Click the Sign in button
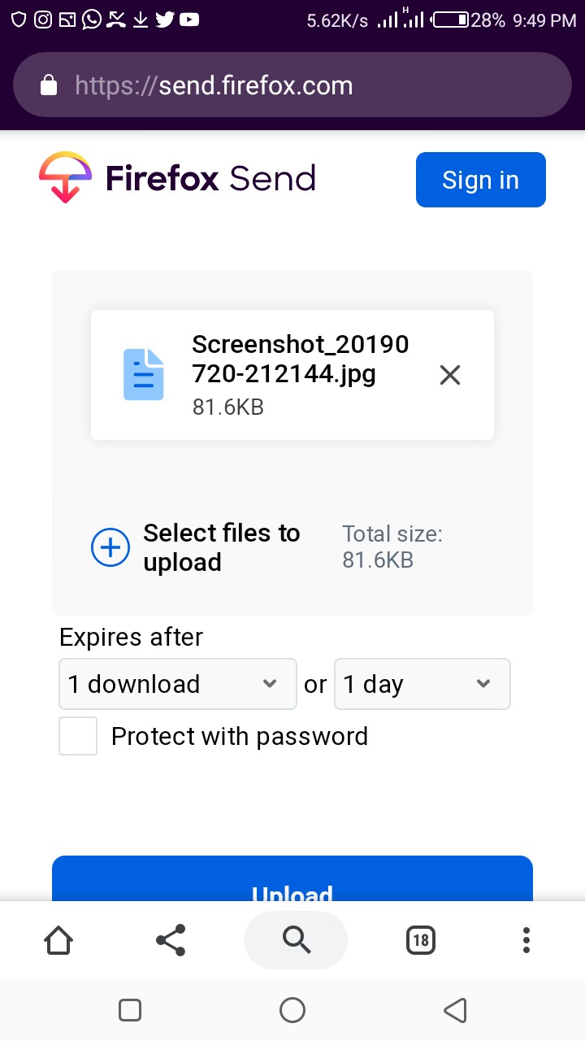 [481, 180]
